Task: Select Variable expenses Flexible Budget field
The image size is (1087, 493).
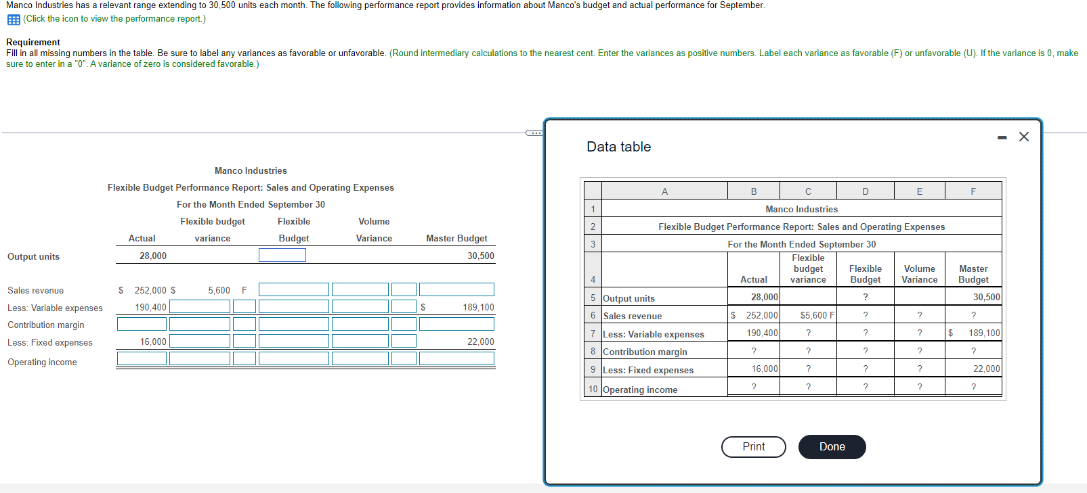Action: [294, 306]
